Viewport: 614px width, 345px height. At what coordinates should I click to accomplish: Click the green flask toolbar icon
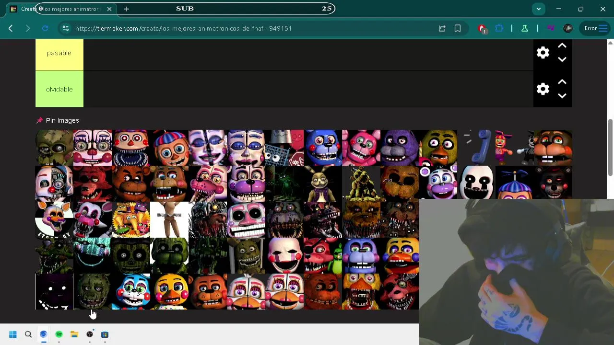[525, 28]
